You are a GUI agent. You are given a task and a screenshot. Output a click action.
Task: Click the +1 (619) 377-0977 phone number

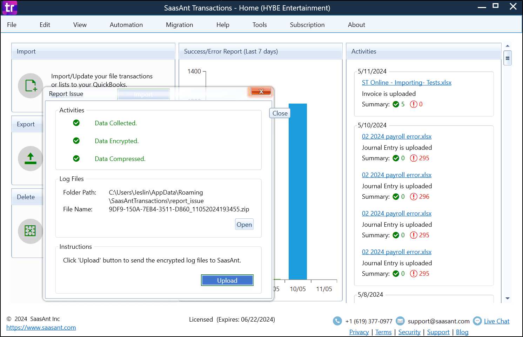click(x=369, y=321)
